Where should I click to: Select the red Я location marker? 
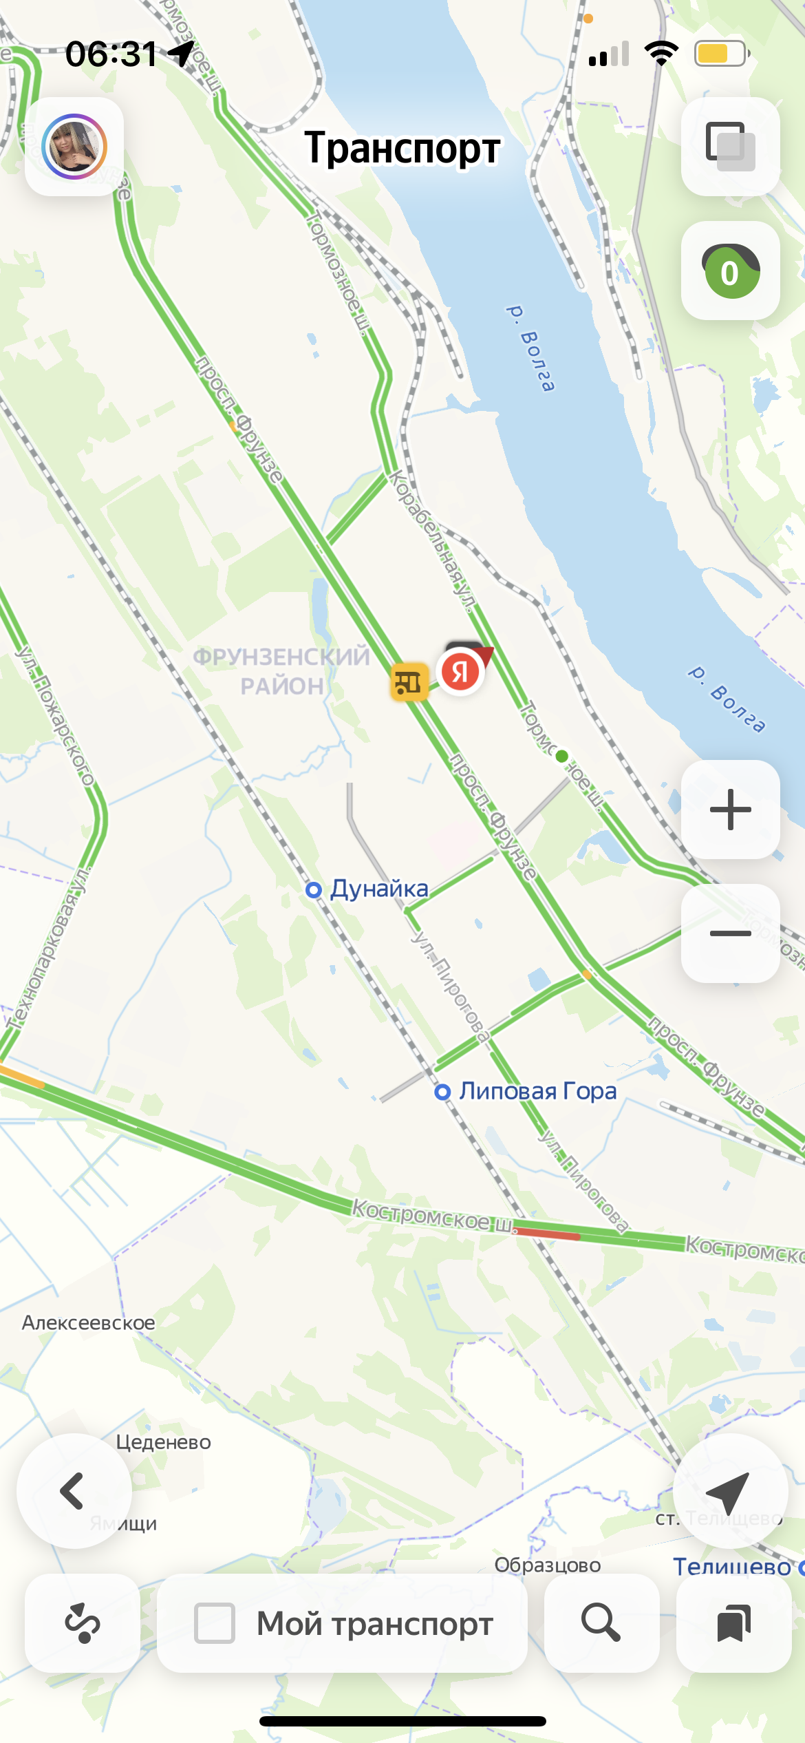(460, 672)
